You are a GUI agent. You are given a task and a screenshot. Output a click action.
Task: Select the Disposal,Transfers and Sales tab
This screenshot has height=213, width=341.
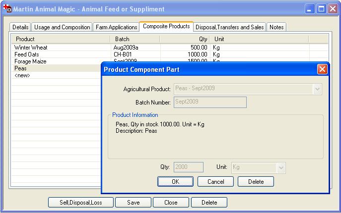[x=229, y=27]
